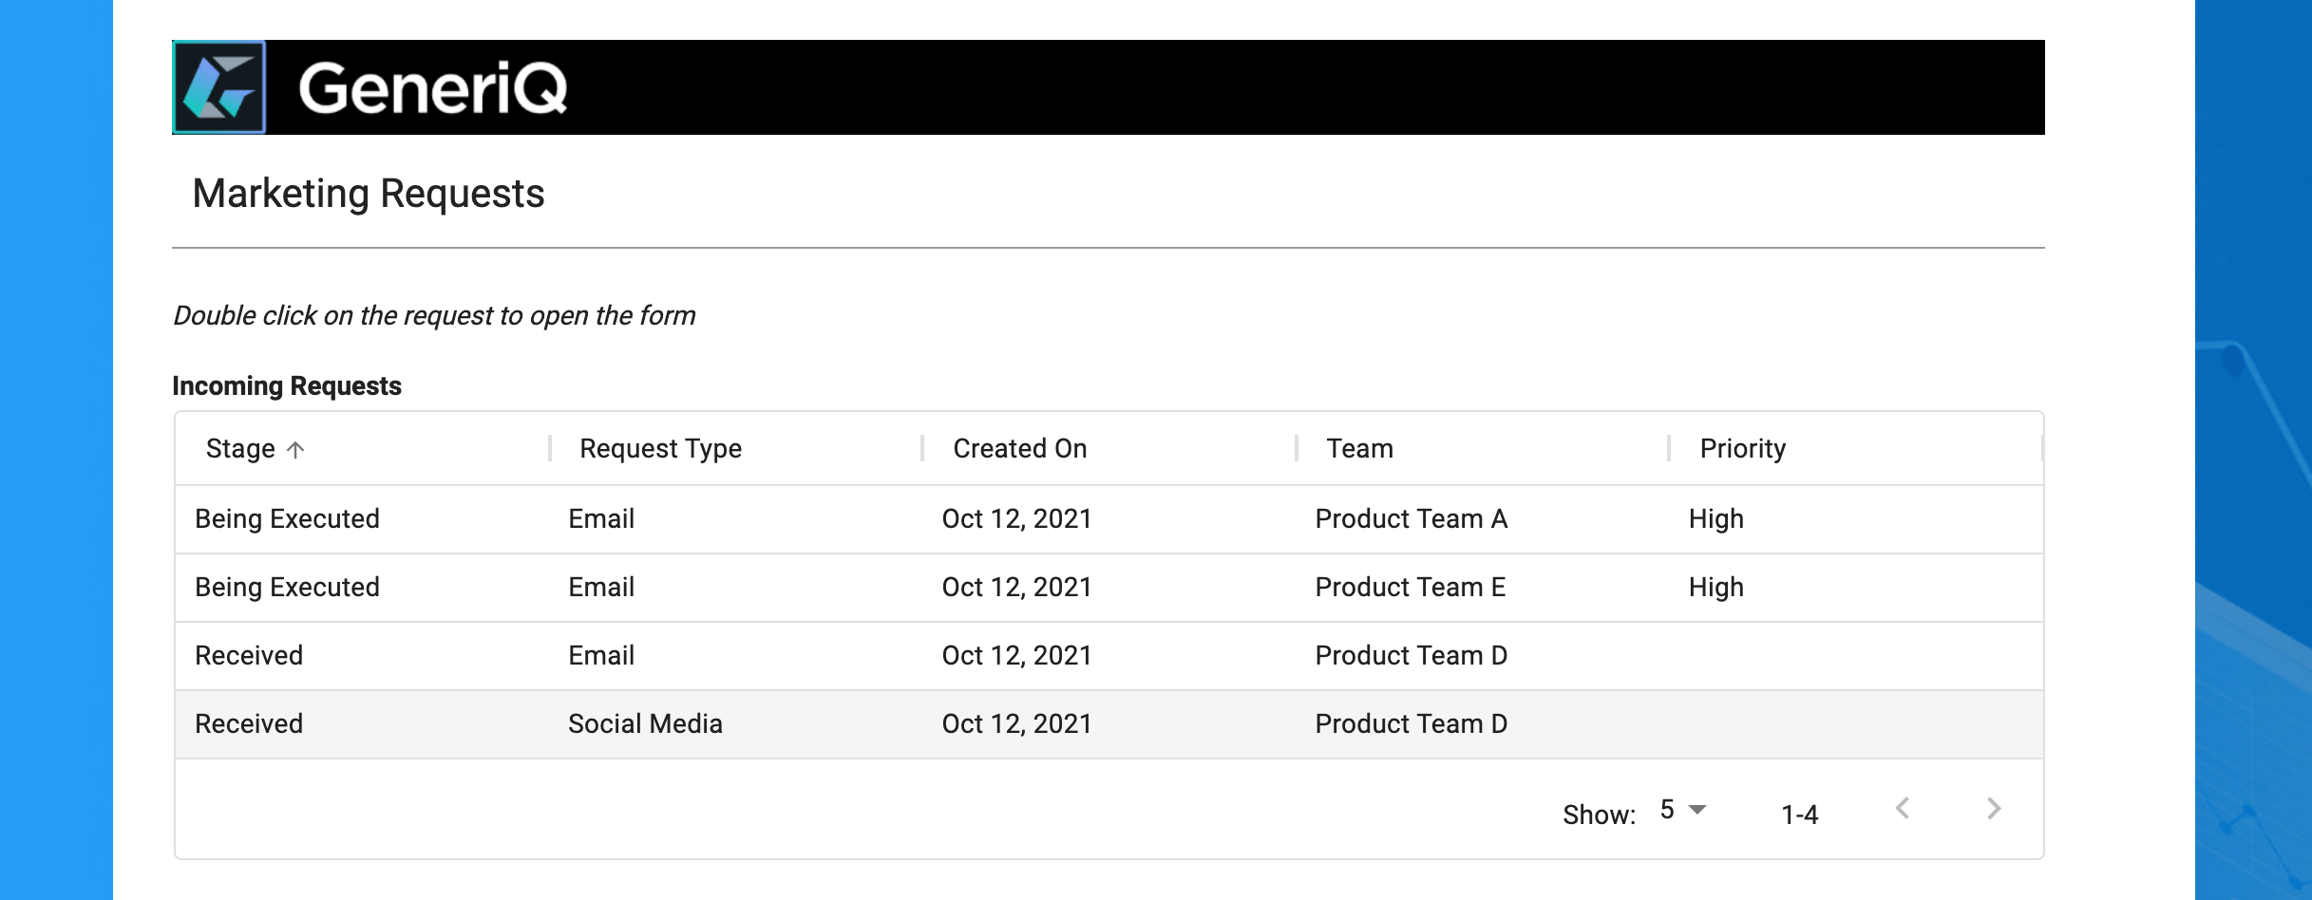Click the GeneriQ logo icon
The image size is (2312, 900).
(x=219, y=87)
